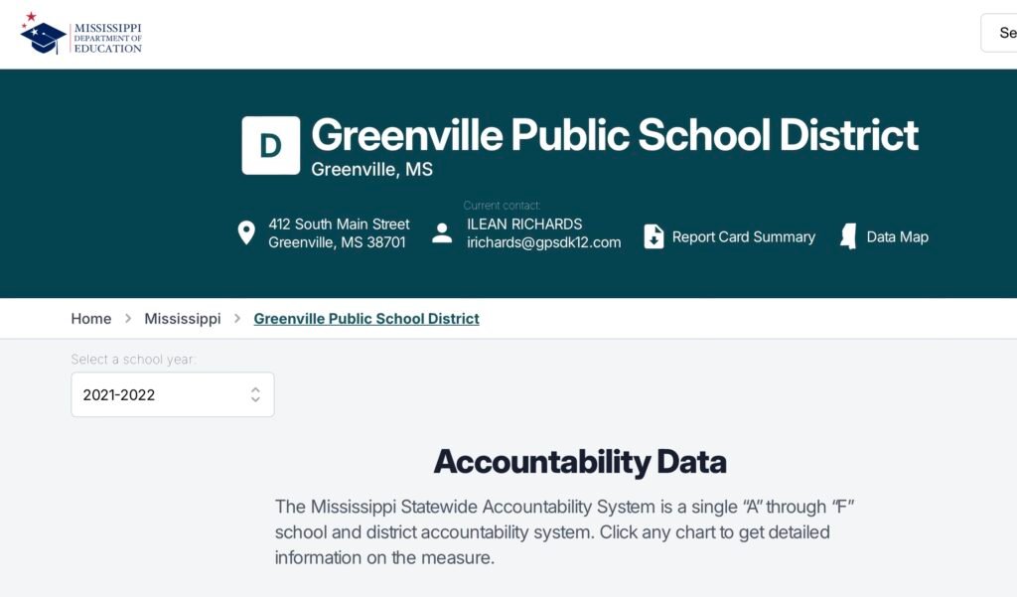
Task: Click the irichards@gpsdk12.com email address
Action: click(x=544, y=242)
